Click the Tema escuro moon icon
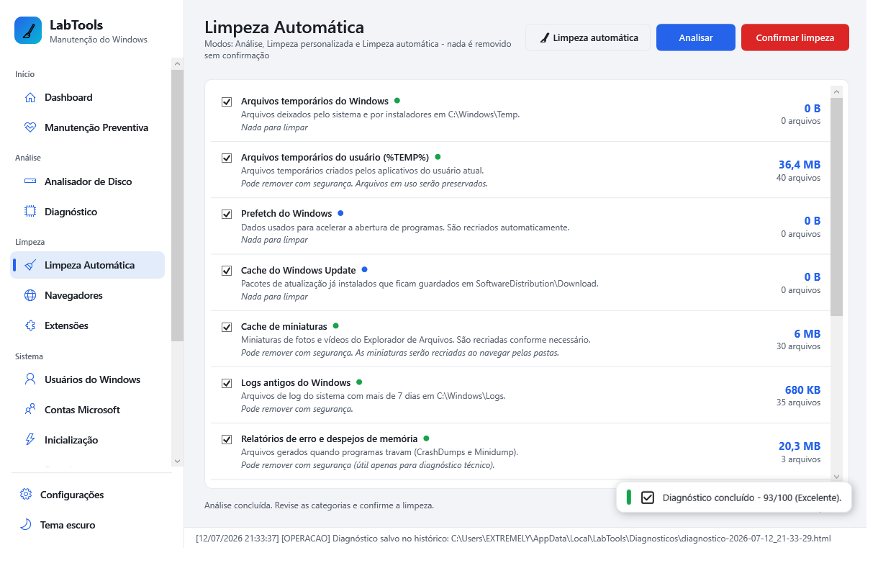878x576 pixels. (26, 525)
